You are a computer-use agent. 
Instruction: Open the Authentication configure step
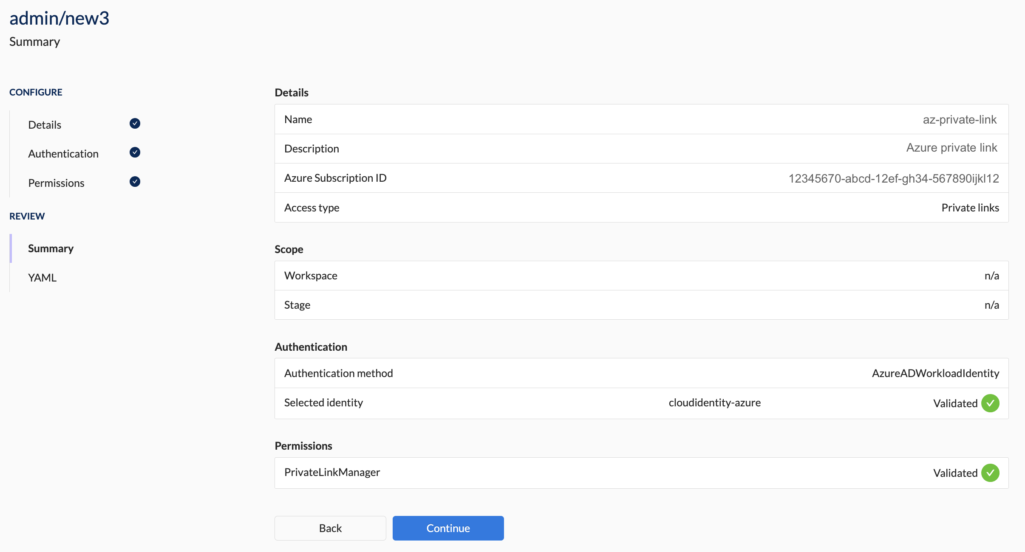tap(63, 154)
